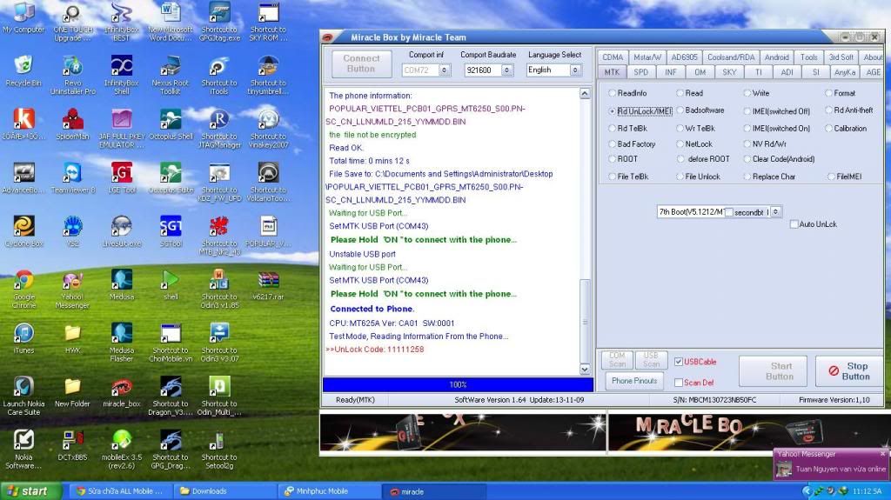Screen dimensions: 891x500
Task: Open the Tools tab
Action: coord(808,57)
